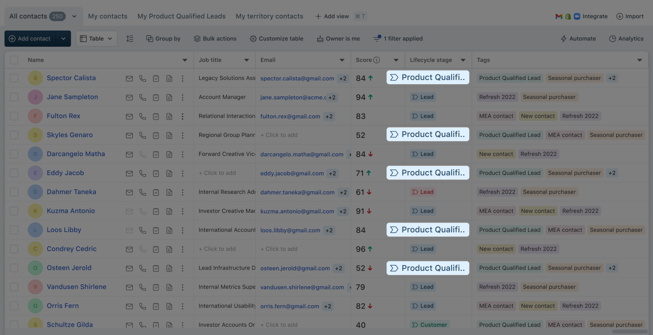653x335 pixels.
Task: Open the Analytics panel
Action: 626,39
